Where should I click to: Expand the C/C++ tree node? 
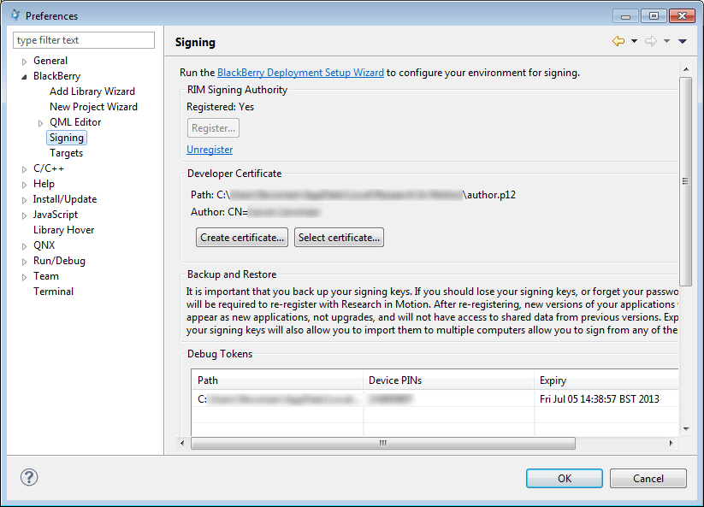pos(24,169)
